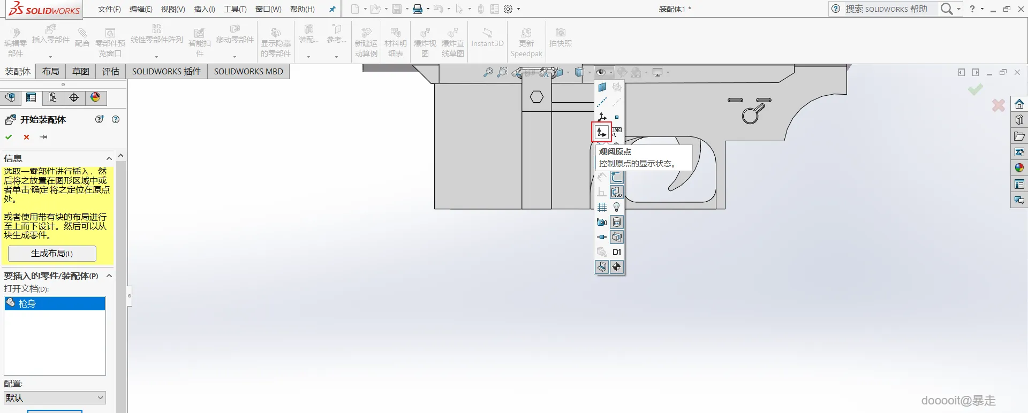Image resolution: width=1028 pixels, height=413 pixels.
Task: Open the 工具(T) menu
Action: 235,9
